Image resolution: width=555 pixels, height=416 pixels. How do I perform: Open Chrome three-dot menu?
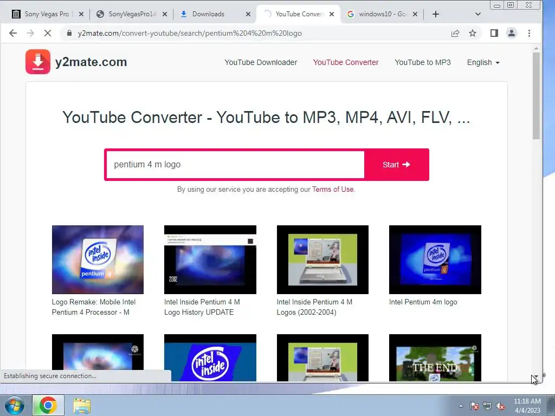(x=529, y=33)
